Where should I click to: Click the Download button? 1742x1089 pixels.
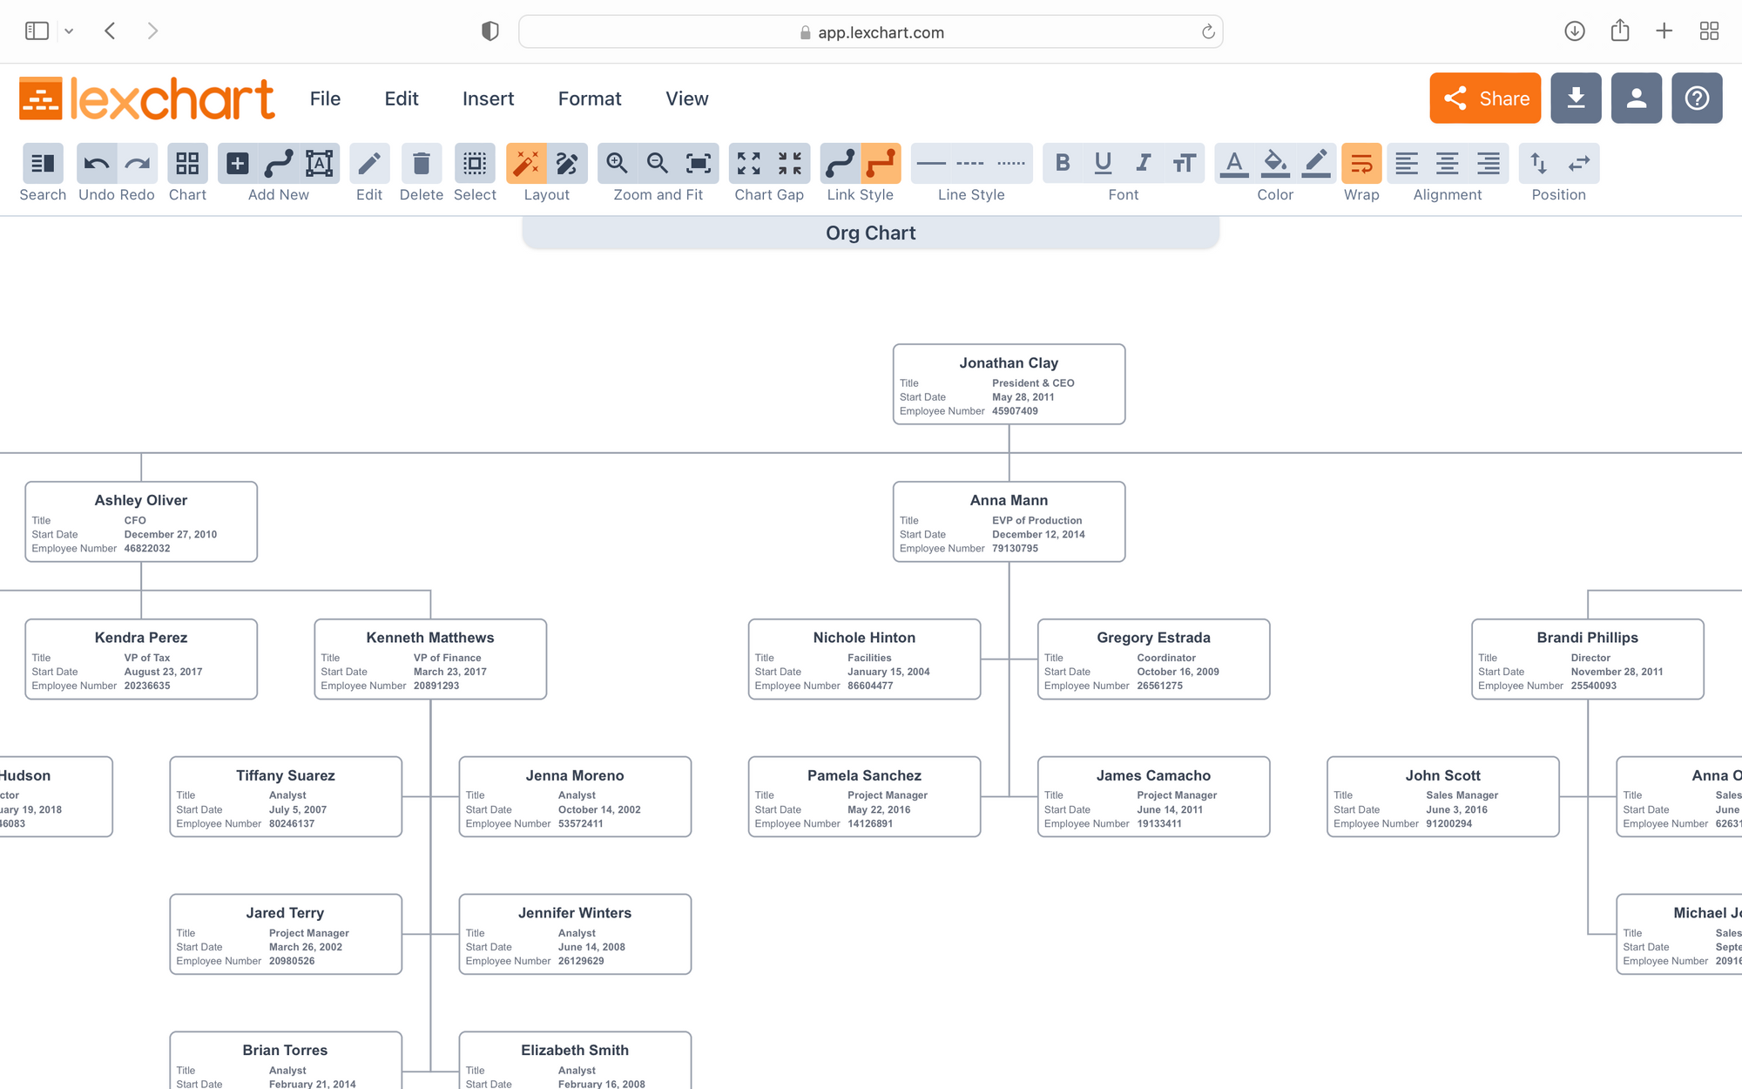(x=1575, y=98)
